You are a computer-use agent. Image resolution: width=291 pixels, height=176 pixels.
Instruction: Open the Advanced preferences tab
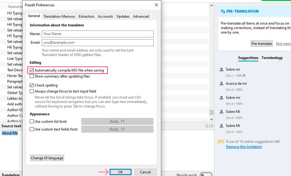[141, 16]
